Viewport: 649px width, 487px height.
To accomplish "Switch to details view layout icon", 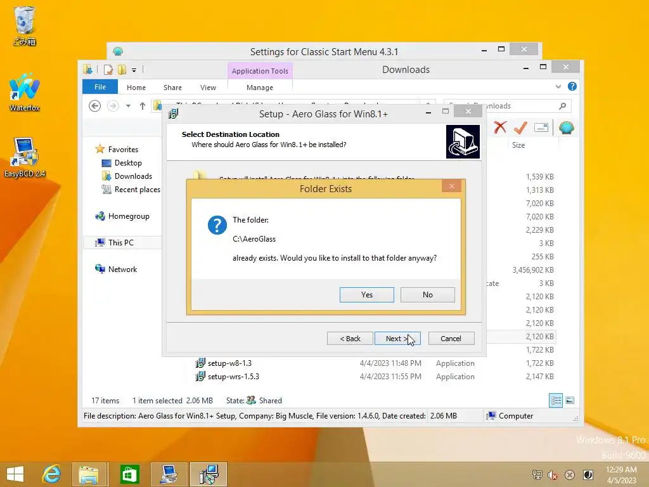I will [x=556, y=400].
